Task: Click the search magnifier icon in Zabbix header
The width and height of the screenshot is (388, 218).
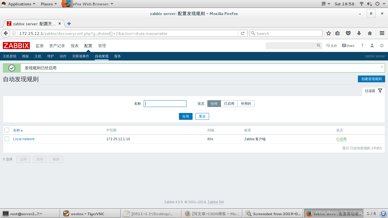Action: [x=319, y=45]
